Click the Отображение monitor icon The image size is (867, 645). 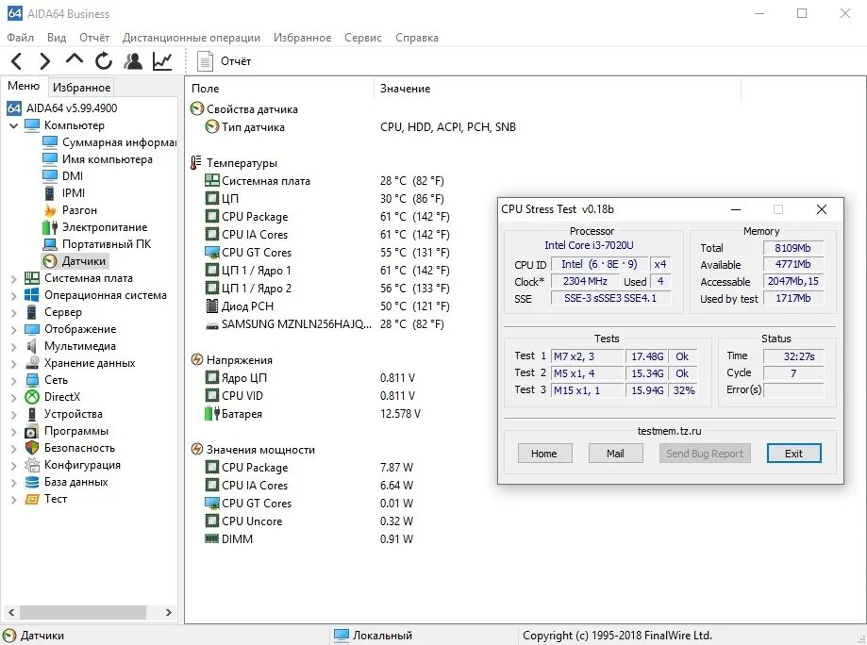pyautogui.click(x=32, y=329)
